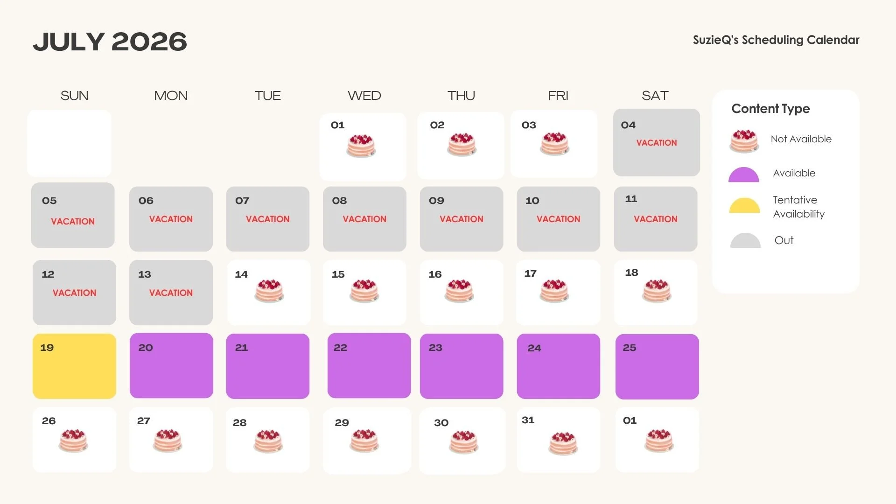Click the JULY 2026 title
Screen dimensions: 896x504
(110, 42)
